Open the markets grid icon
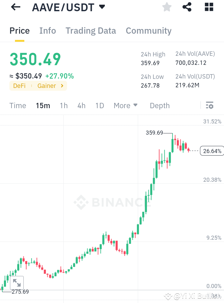The width and height of the screenshot is (224, 303). click(208, 7)
